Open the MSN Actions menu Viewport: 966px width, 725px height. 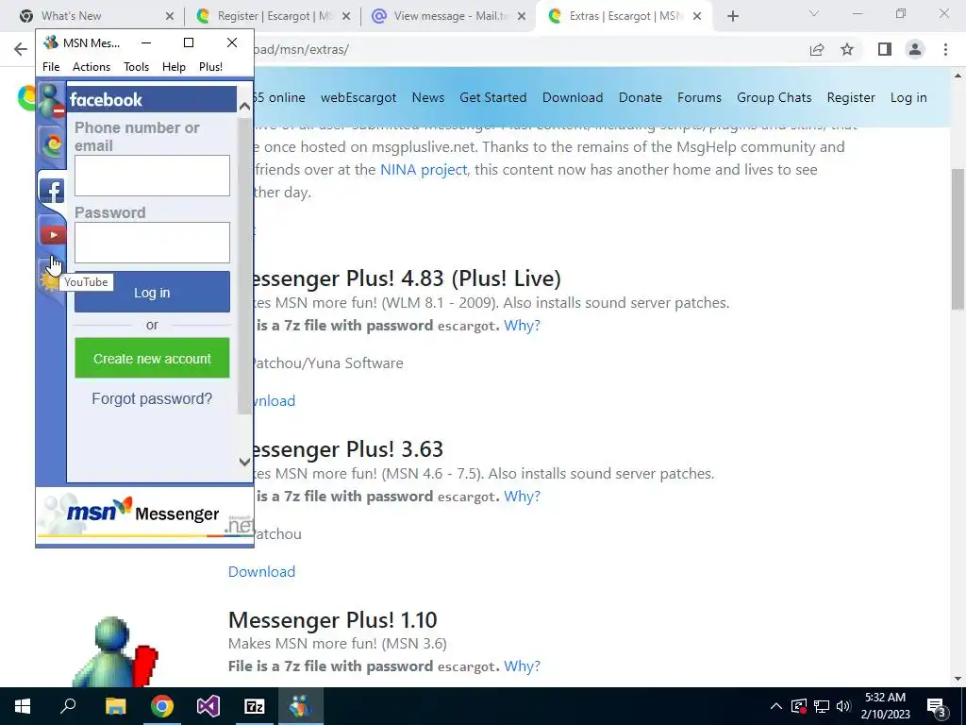tap(92, 67)
